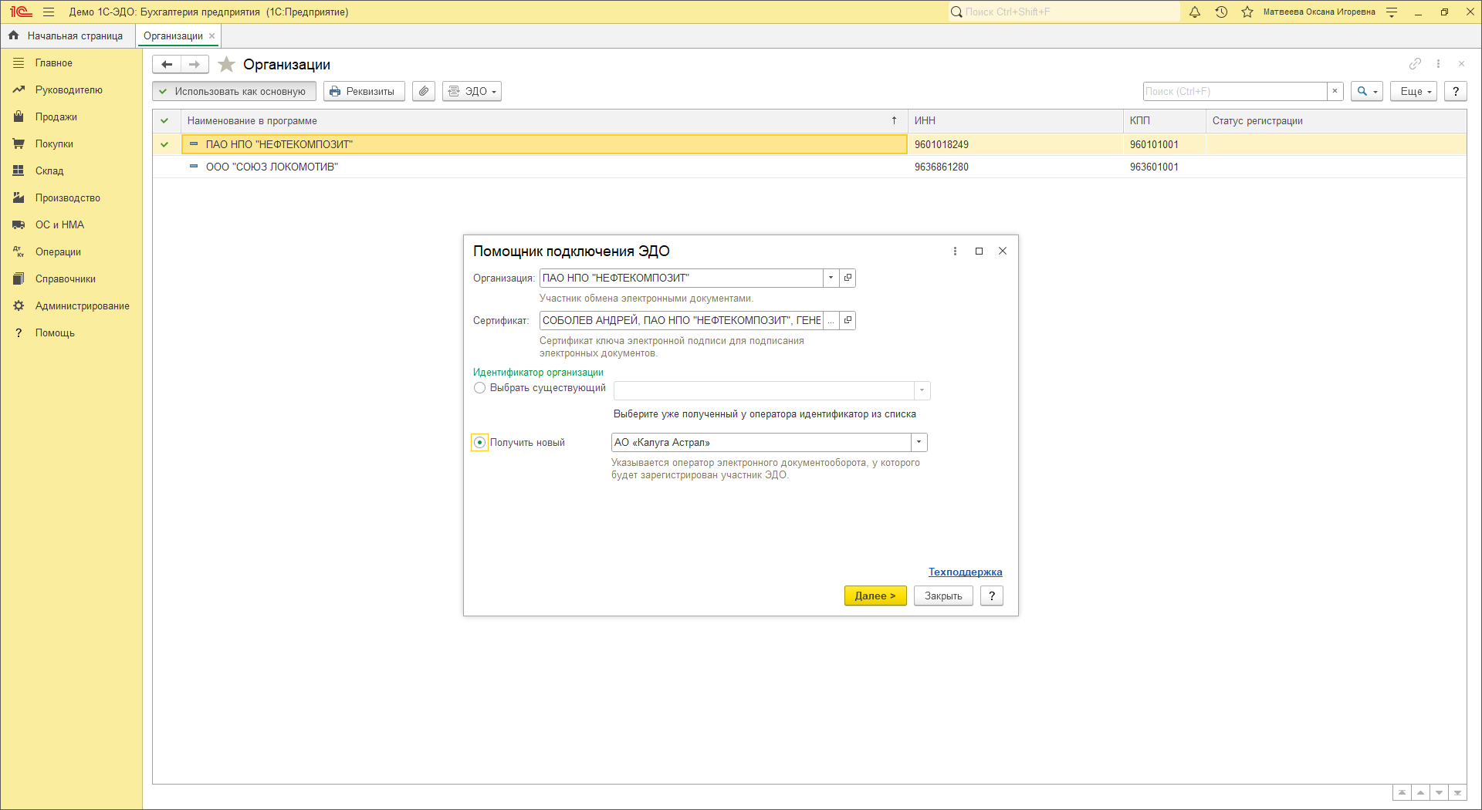Copy link to page icon

pyautogui.click(x=1415, y=64)
